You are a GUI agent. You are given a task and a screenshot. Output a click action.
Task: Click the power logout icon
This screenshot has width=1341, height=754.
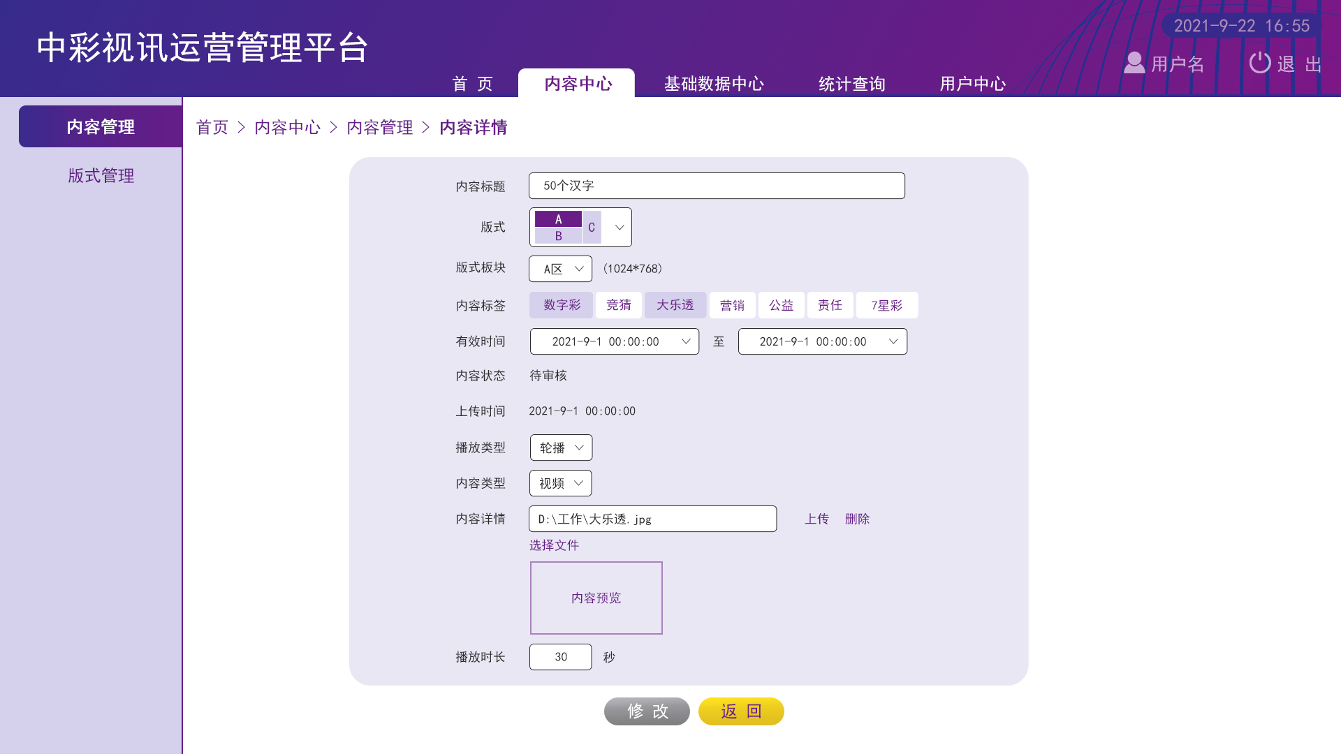pyautogui.click(x=1259, y=63)
